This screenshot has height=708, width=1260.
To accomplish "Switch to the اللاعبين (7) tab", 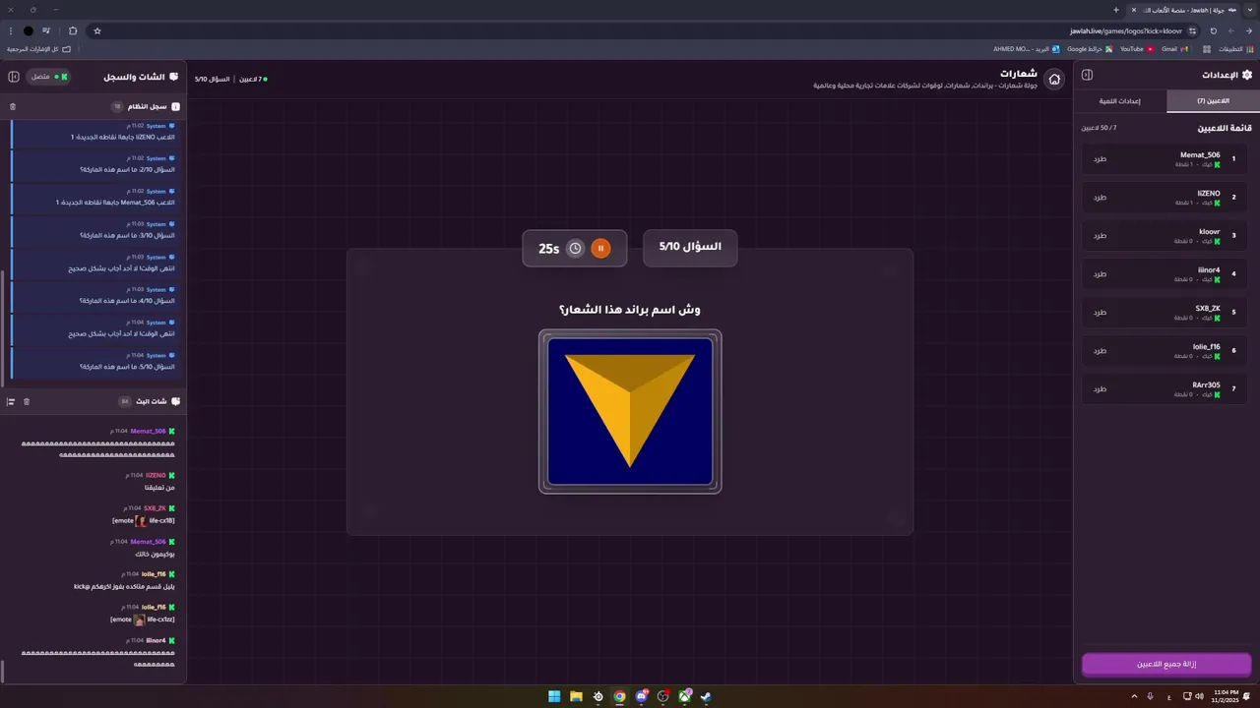I will tap(1213, 101).
